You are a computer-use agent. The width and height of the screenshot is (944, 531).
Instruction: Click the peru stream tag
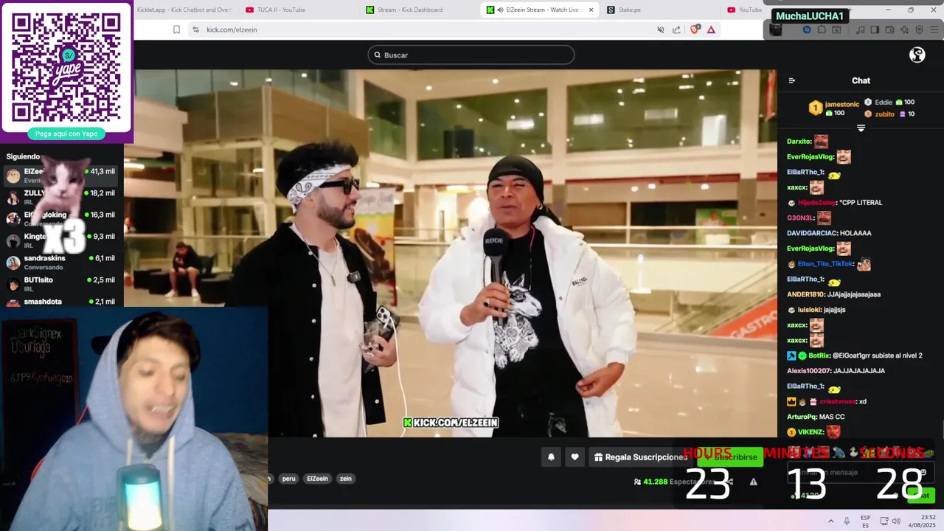(x=288, y=479)
